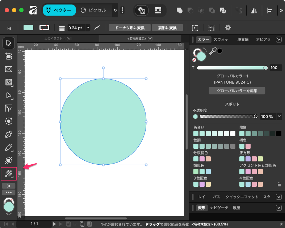Screen dimensions: 285x228
Task: Switch to the スウォッチ tab
Action: tap(221, 39)
